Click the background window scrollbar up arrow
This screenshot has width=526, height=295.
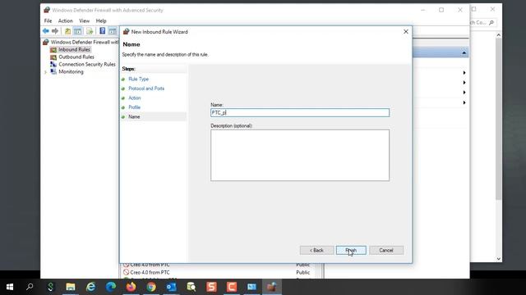click(499, 34)
